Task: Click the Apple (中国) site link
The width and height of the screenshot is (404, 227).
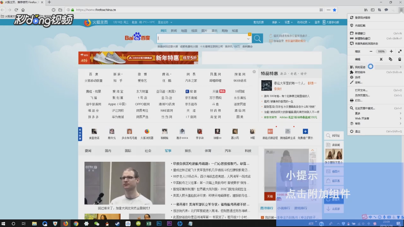Action: pyautogui.click(x=117, y=104)
